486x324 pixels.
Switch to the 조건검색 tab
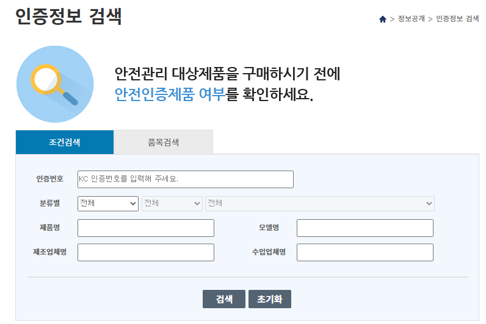[64, 142]
